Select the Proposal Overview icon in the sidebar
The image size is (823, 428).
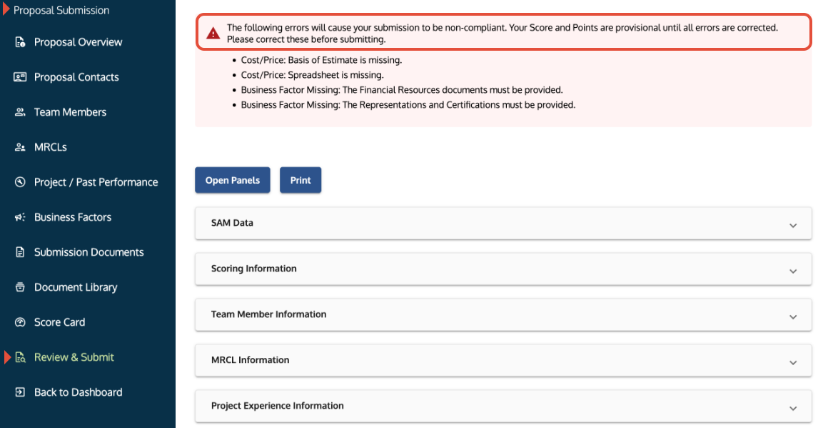(20, 42)
